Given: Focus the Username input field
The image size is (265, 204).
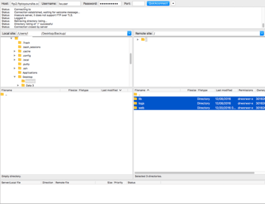Looking at the screenshot, I should point(69,4).
